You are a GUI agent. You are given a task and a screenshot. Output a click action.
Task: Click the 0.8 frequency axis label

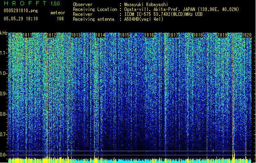click(x=4, y=114)
